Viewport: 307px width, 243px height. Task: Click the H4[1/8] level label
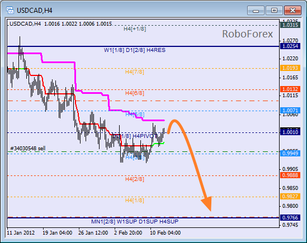[x=135, y=201]
